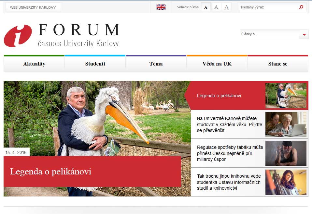Switch to English via UK flag icon
The height and width of the screenshot is (214, 312).
coord(161,7)
